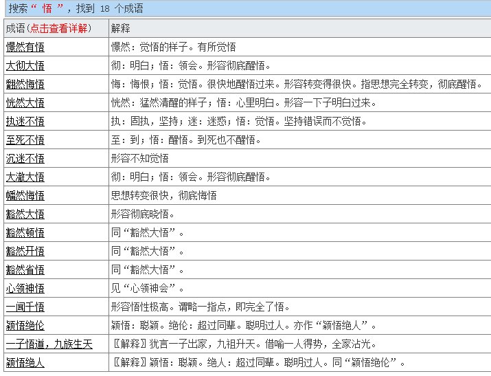The height and width of the screenshot is (376, 491).
Task: Open the idiom link 至死不悟
Action: pyautogui.click(x=25, y=140)
